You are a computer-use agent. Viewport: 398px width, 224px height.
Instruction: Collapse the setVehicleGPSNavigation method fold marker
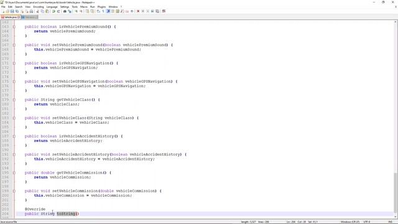14,82
